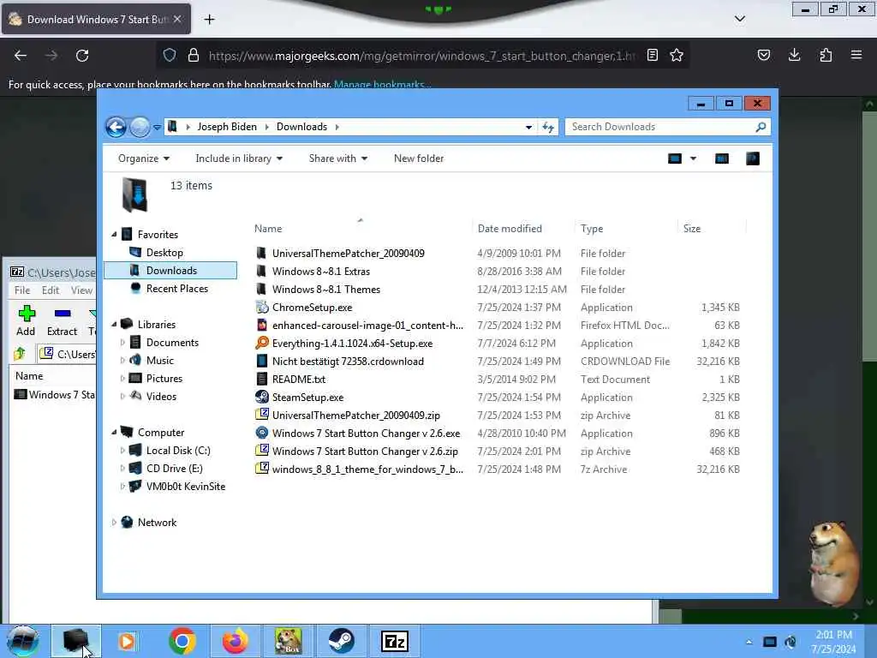The height and width of the screenshot is (658, 877).
Task: Click the Explorer Back navigation arrow
Action: (116, 127)
